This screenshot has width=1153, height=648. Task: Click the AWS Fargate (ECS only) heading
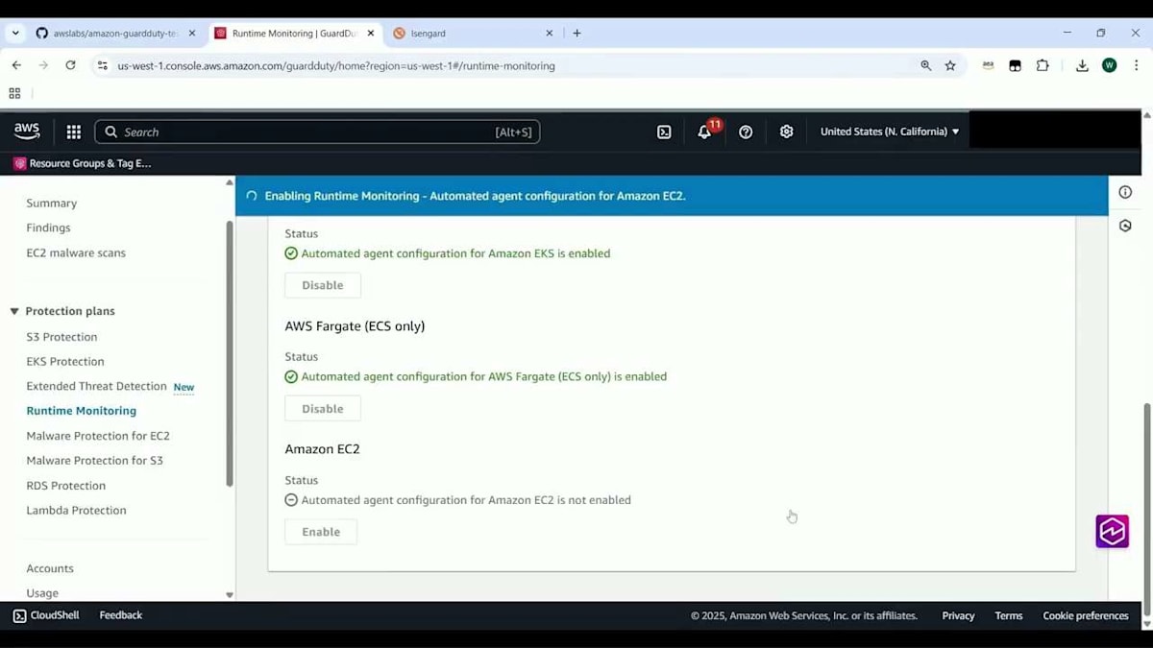(x=355, y=326)
